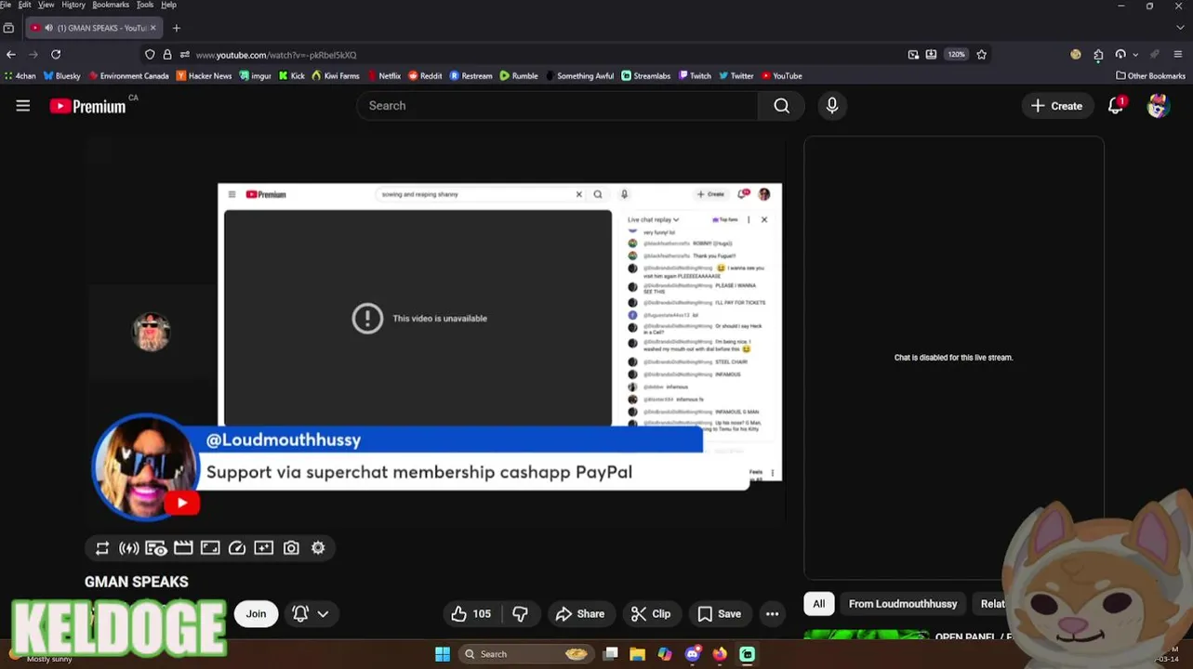Open the Firefox Help menu
This screenshot has height=669, width=1193.
168,5
